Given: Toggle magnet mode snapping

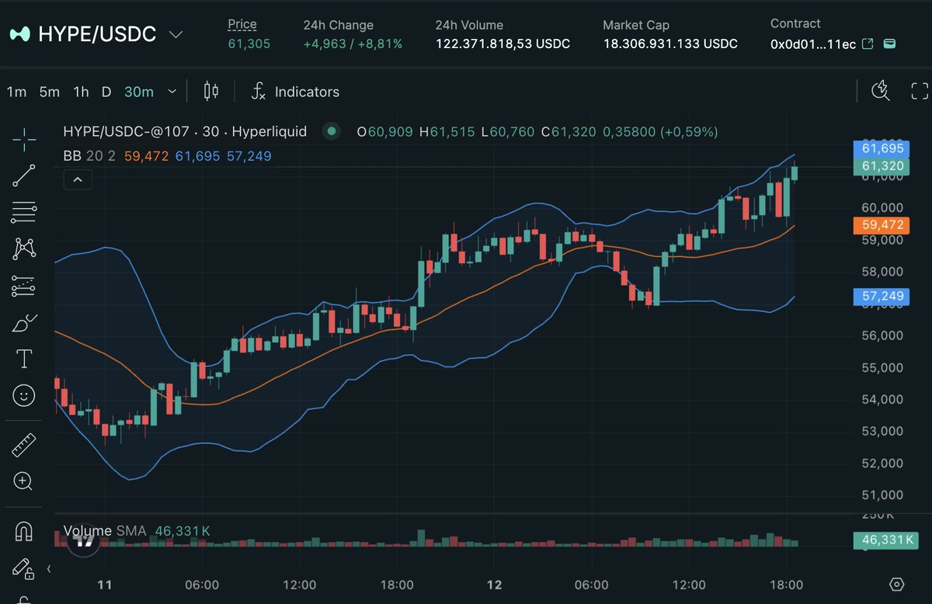Looking at the screenshot, I should (x=24, y=532).
